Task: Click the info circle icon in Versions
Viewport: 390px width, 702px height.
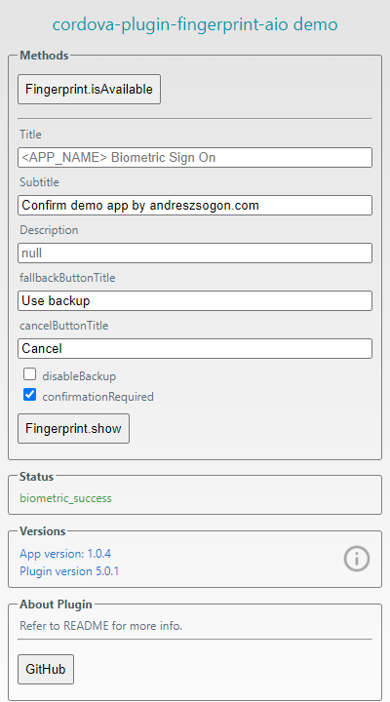Action: (x=357, y=559)
